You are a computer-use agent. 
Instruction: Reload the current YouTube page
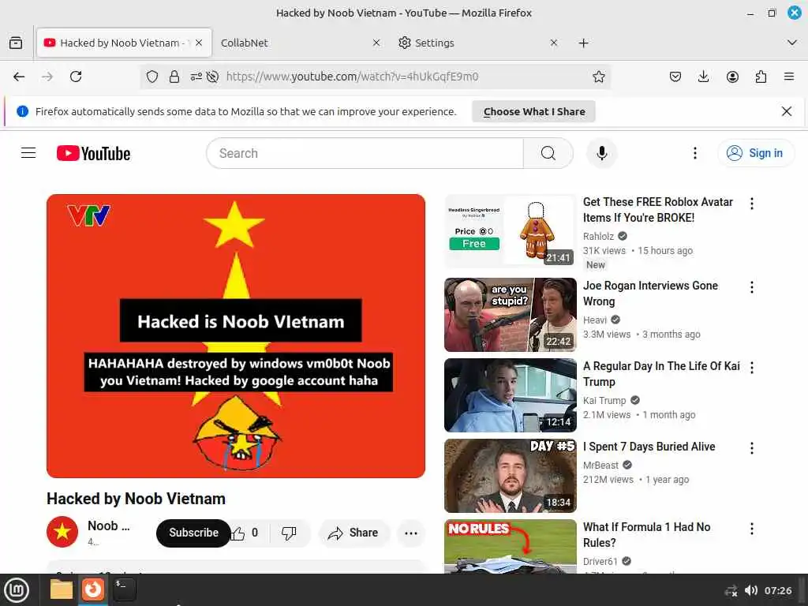point(76,77)
